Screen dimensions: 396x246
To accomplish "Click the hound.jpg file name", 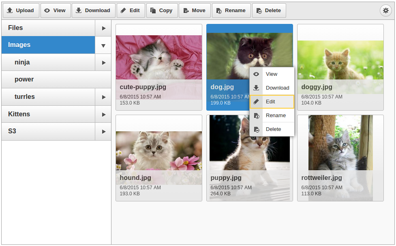I will click(x=135, y=178).
